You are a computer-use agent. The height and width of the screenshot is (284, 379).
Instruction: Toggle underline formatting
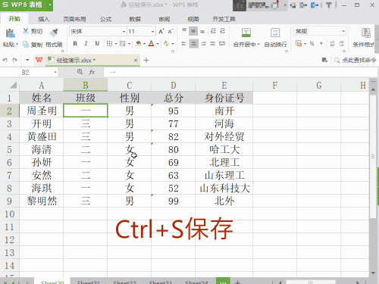[97, 44]
